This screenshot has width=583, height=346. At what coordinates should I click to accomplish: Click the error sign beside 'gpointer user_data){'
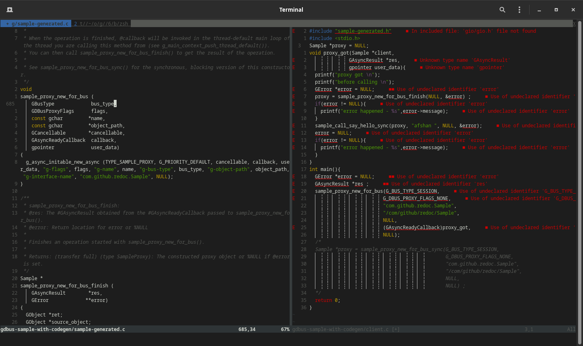pyautogui.click(x=294, y=68)
